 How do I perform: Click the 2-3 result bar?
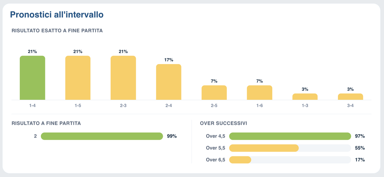point(123,78)
